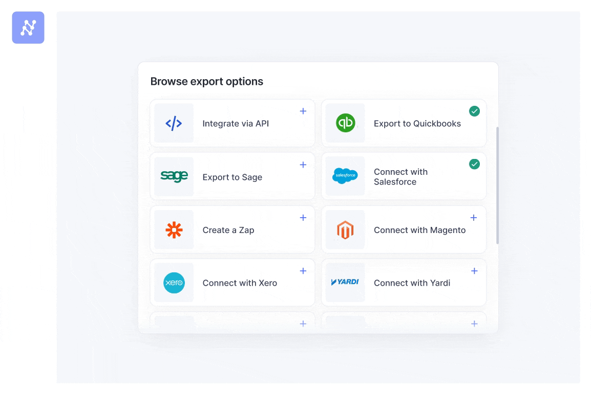
Task: Click the Zapier asterisk logo
Action: tap(174, 230)
